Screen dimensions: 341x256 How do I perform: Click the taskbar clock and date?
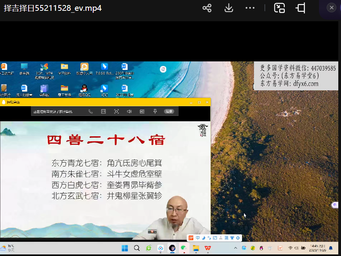pyautogui.click(x=317, y=248)
